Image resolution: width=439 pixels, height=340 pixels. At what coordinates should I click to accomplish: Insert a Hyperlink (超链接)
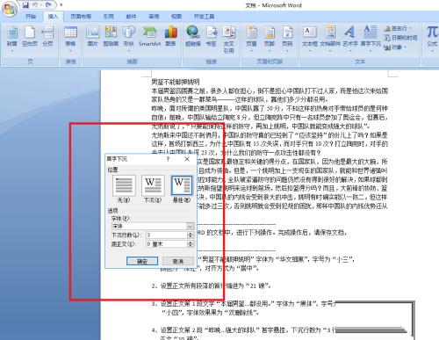click(x=193, y=37)
